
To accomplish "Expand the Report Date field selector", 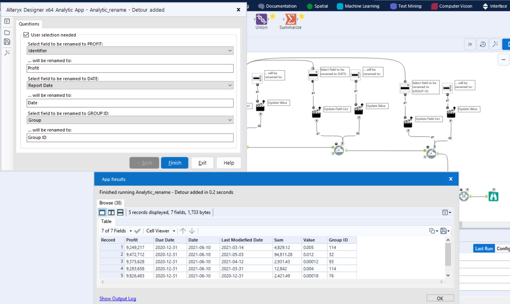I will [230, 85].
